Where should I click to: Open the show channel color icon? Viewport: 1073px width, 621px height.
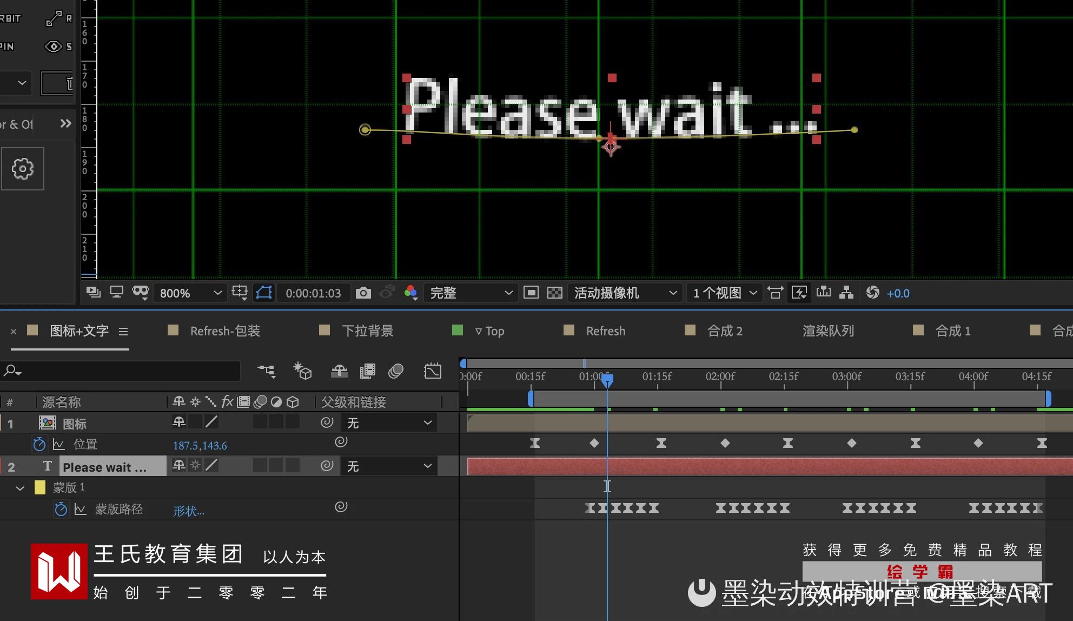[410, 293]
